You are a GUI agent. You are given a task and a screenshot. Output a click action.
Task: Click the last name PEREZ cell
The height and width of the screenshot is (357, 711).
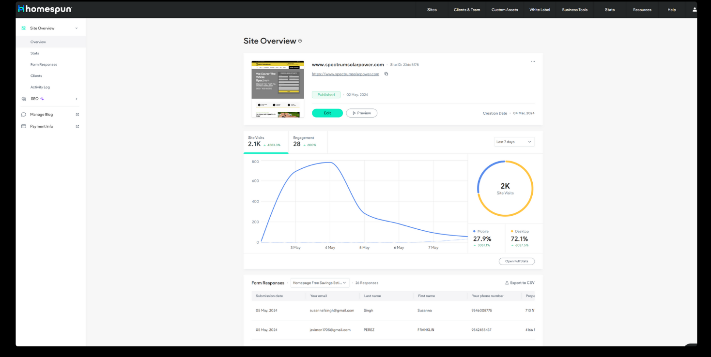click(x=369, y=330)
